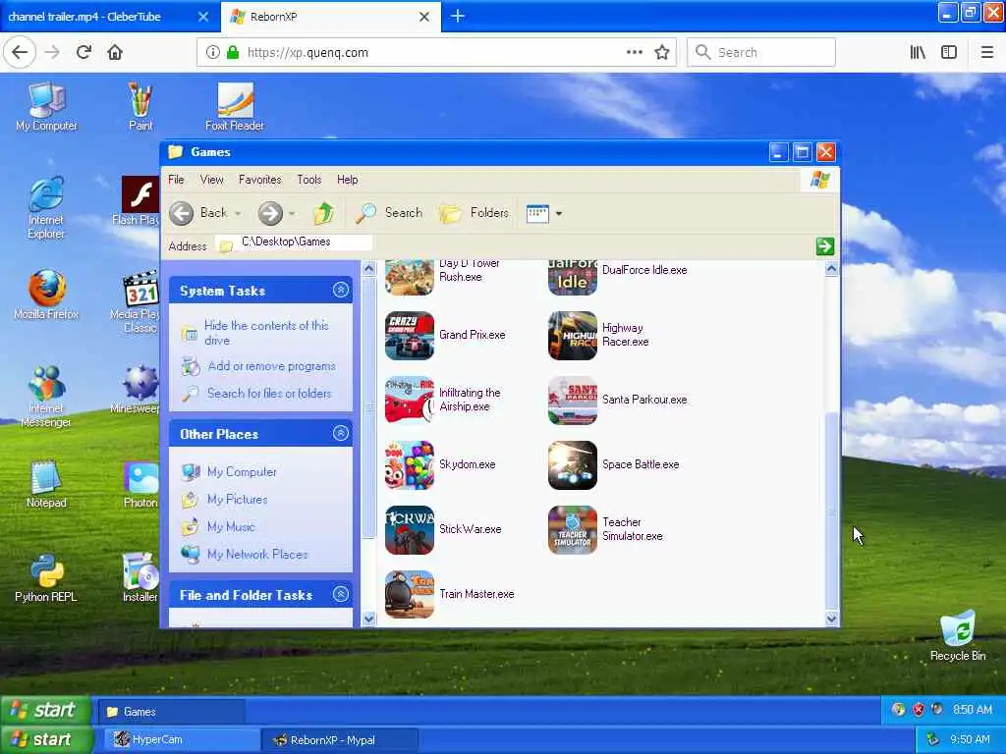Open the File menu

coord(176,180)
